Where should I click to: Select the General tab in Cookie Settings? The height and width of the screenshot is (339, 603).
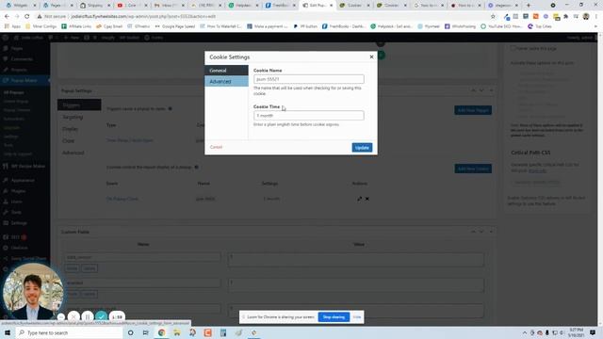point(226,71)
